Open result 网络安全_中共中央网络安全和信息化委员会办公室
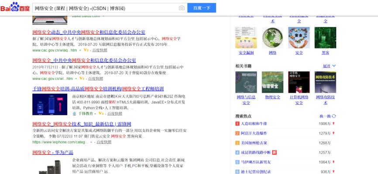 84,60
